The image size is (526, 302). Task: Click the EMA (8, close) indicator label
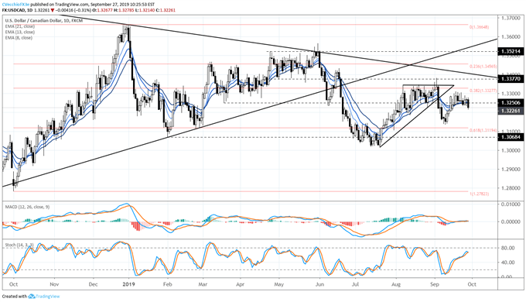[19, 38]
